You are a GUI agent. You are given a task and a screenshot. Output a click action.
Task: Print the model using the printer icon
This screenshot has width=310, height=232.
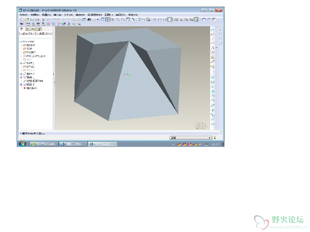(x=37, y=19)
